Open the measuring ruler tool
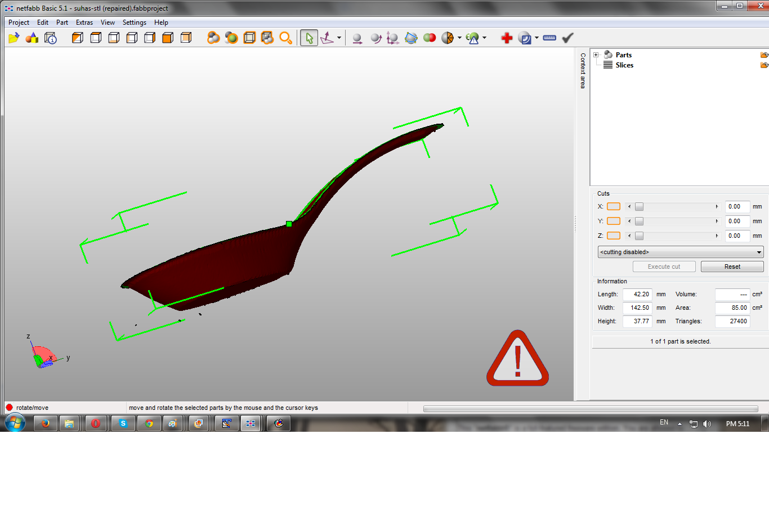Image resolution: width=769 pixels, height=506 pixels. pos(549,38)
